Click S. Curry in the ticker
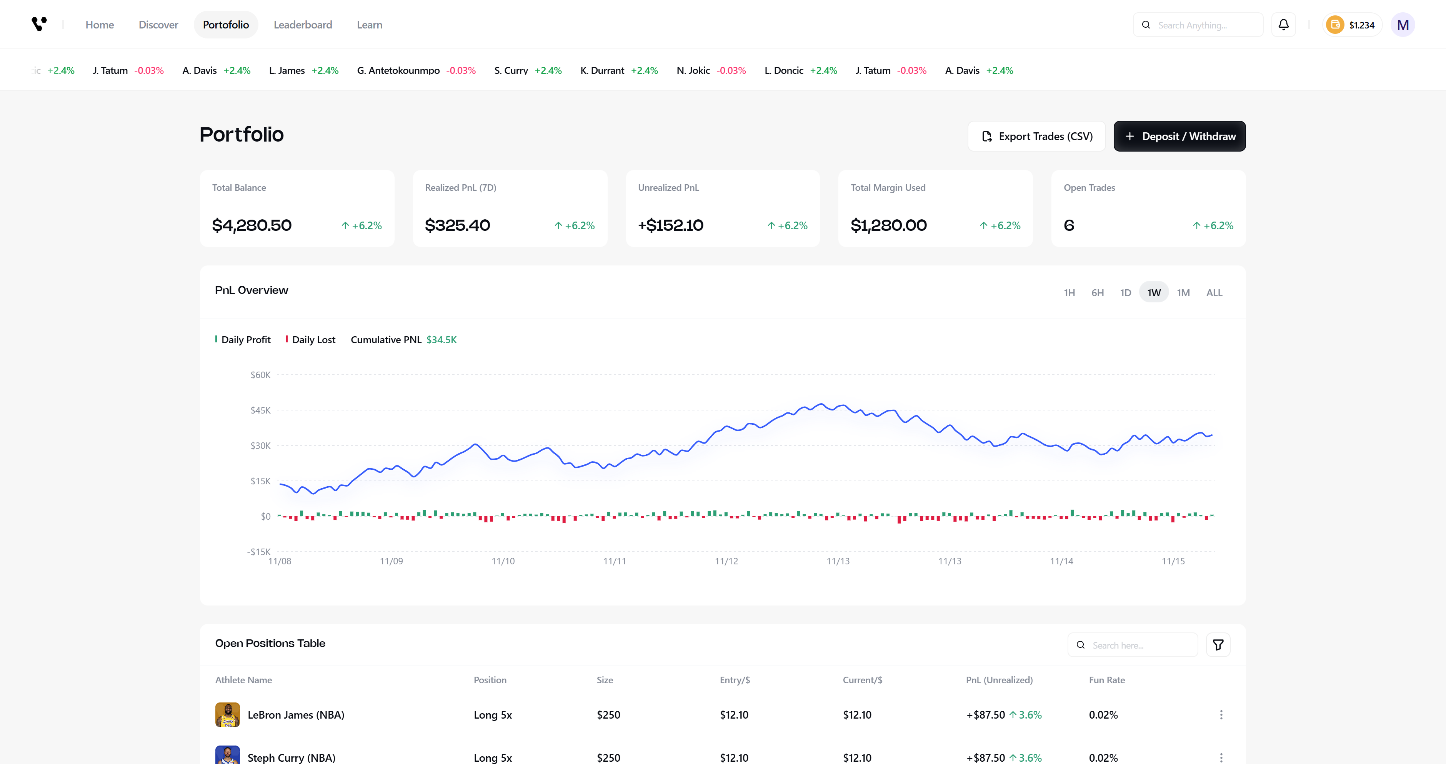Image resolution: width=1446 pixels, height=764 pixels. coord(511,71)
